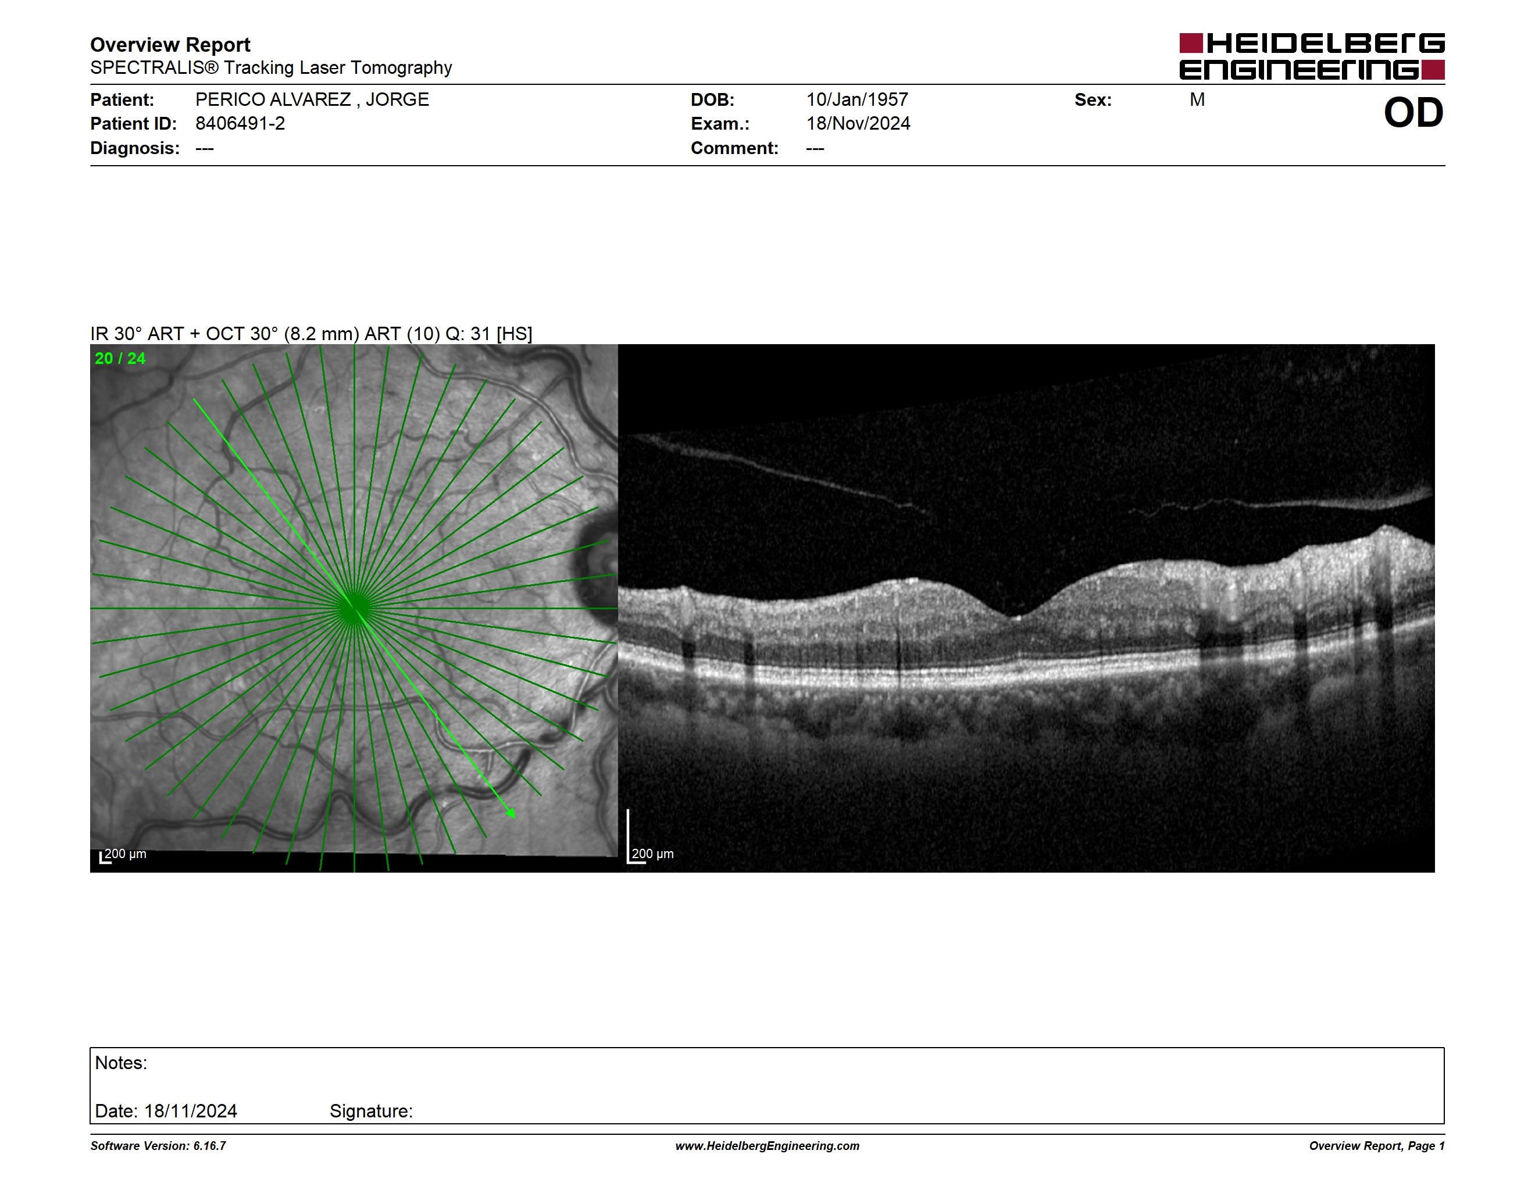The image size is (1535, 1186).
Task: Click patient name 'PERICO ALVAREZ , JORGE'
Action: tap(312, 100)
